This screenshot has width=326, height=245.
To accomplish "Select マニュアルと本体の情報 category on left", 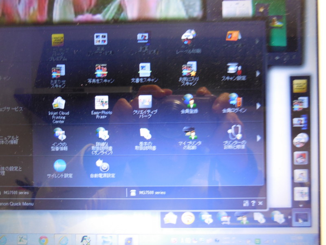I will coord(9,140).
